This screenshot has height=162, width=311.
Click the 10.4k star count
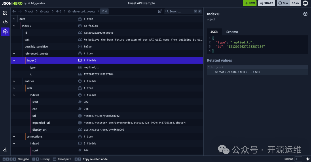click(x=295, y=3)
